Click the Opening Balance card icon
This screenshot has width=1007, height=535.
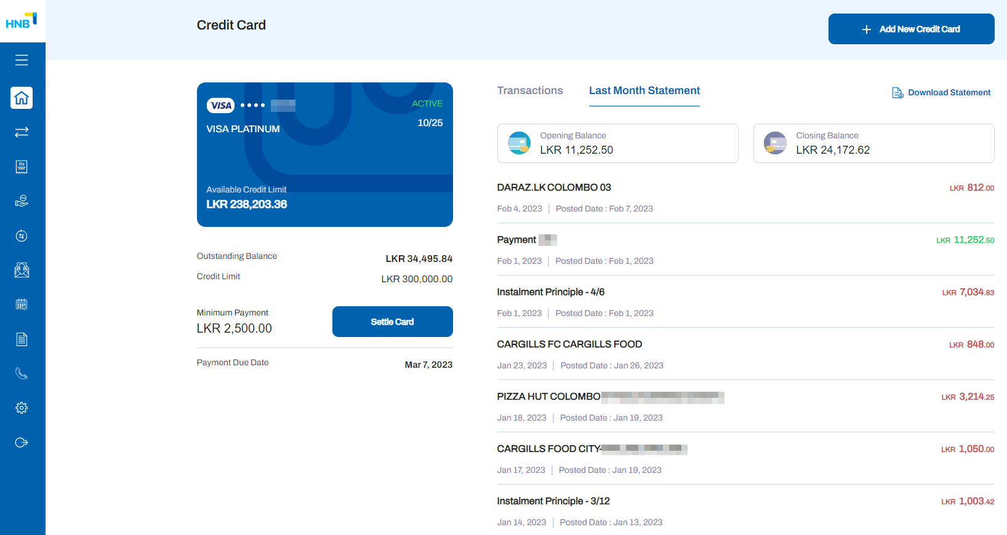519,143
